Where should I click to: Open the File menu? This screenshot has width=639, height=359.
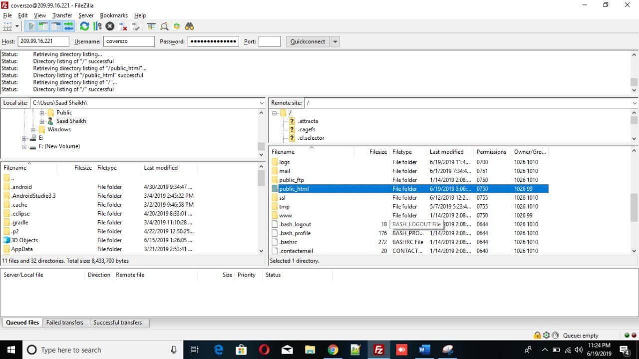tap(7, 15)
